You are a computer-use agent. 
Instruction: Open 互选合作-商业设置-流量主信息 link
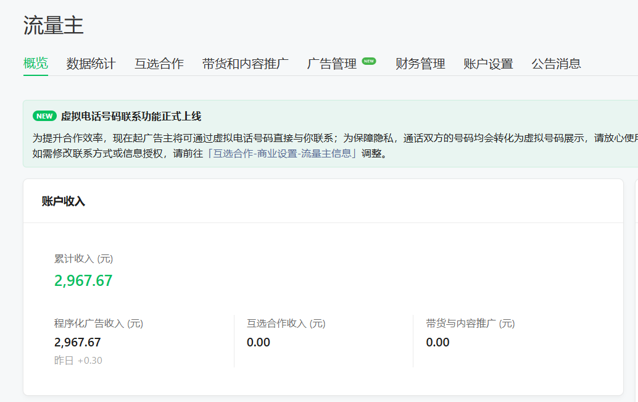pyautogui.click(x=282, y=154)
